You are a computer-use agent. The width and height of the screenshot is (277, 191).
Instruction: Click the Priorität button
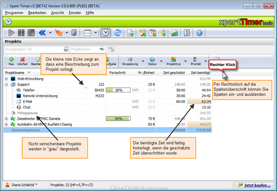(x=196, y=61)
